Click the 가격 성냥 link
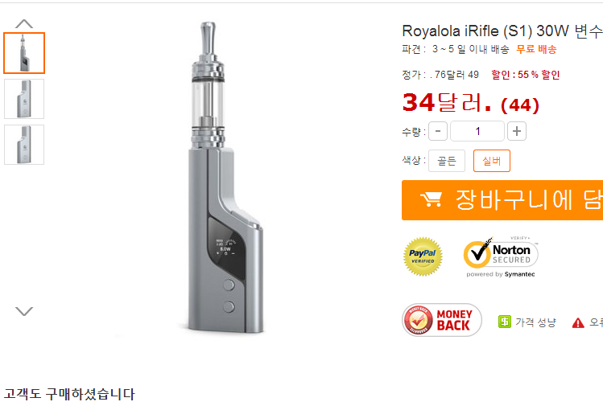This screenshot has width=603, height=406. pos(535,322)
